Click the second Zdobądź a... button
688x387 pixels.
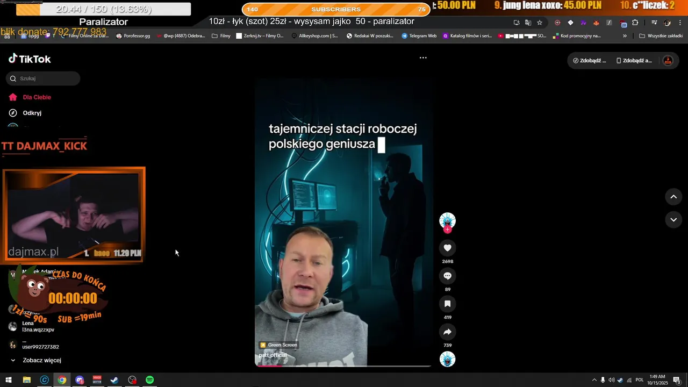(x=634, y=61)
